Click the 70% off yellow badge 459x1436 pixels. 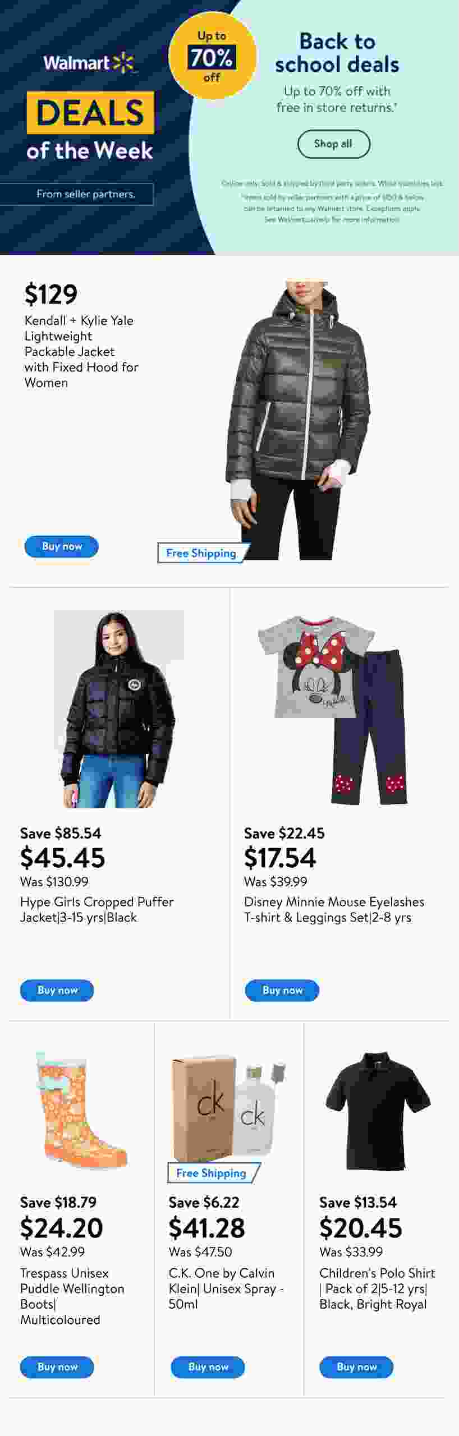pyautogui.click(x=212, y=56)
